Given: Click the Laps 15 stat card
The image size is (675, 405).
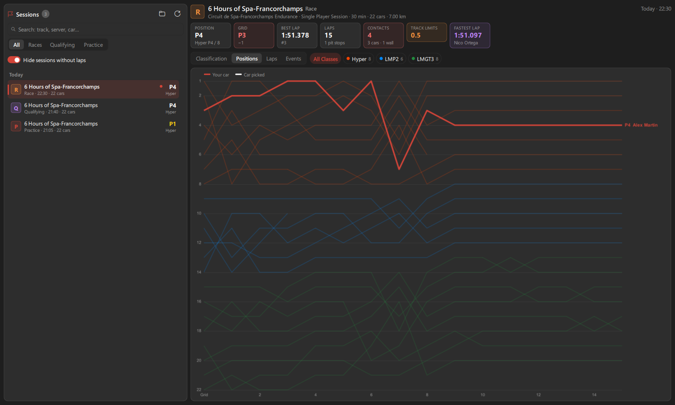Looking at the screenshot, I should click(340, 35).
